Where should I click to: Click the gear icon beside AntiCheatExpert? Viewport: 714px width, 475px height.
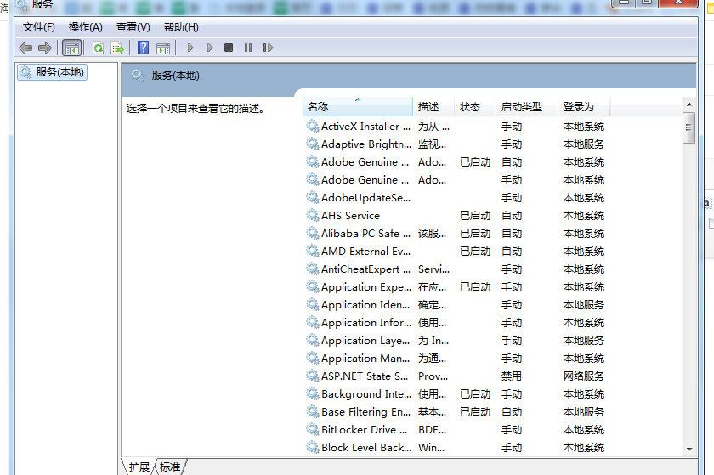pyautogui.click(x=313, y=269)
